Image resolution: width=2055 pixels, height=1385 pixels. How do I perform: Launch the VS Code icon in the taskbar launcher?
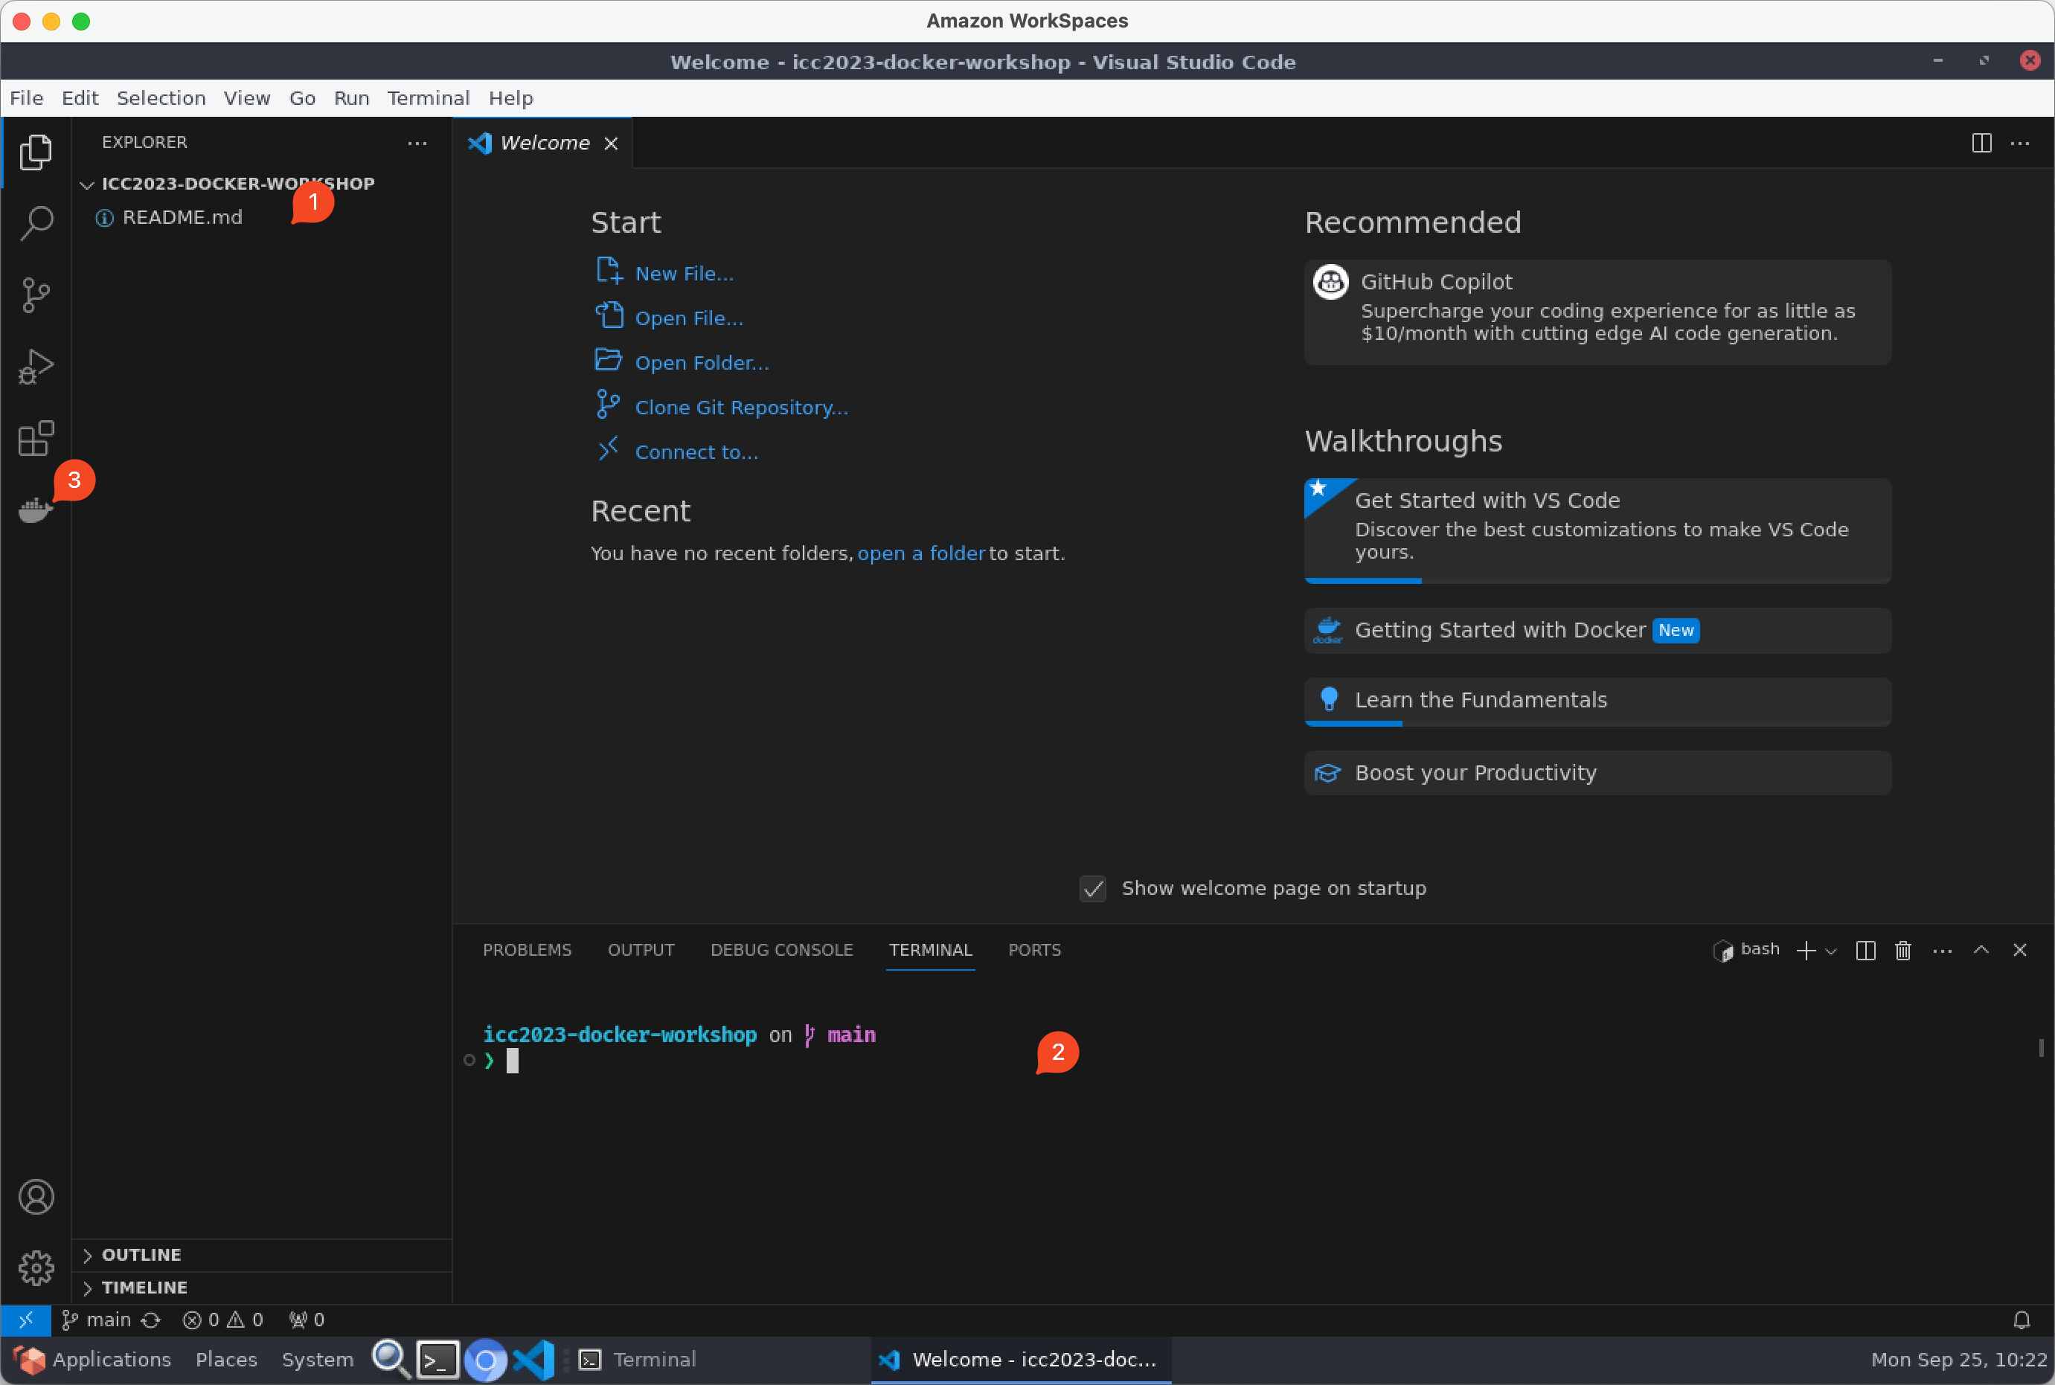point(533,1360)
